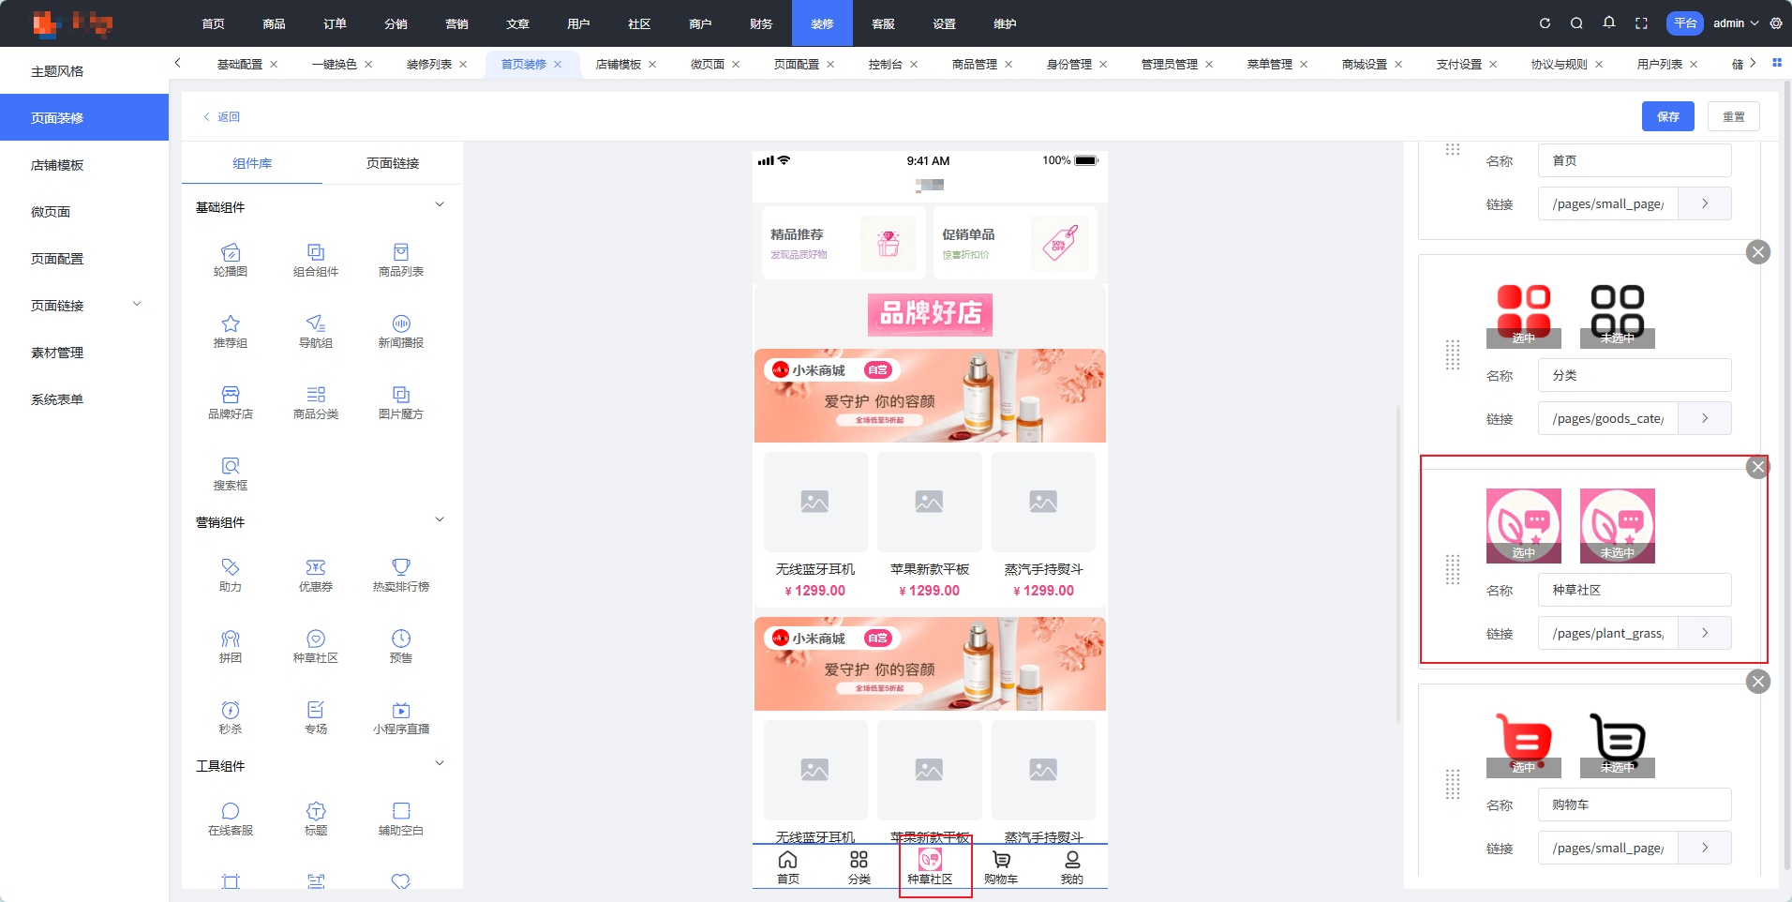
Task: Collapse the 营销组件 section
Action: pyautogui.click(x=440, y=520)
